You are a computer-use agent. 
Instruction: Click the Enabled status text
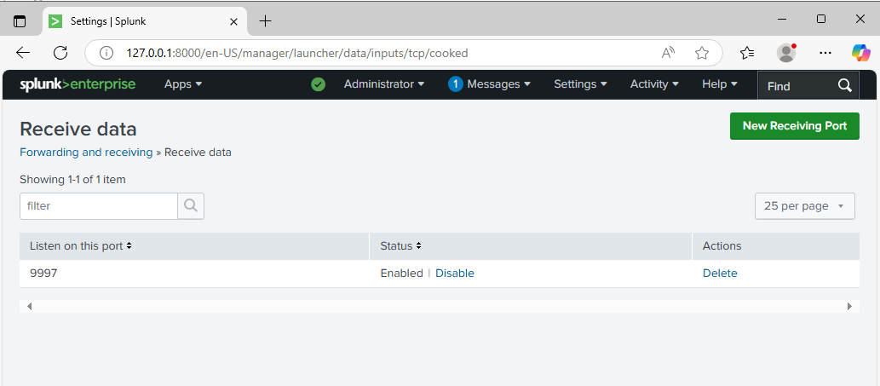tap(401, 274)
